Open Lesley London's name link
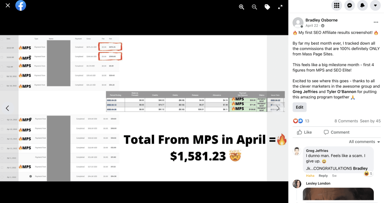The image size is (384, 203). (x=318, y=183)
